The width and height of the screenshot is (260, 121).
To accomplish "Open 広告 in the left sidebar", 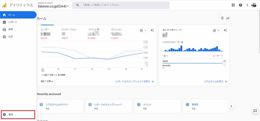I will click(18, 37).
